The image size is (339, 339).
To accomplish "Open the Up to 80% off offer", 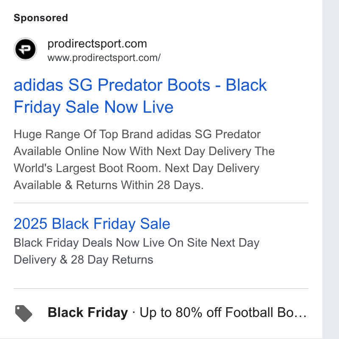I will [x=223, y=313].
